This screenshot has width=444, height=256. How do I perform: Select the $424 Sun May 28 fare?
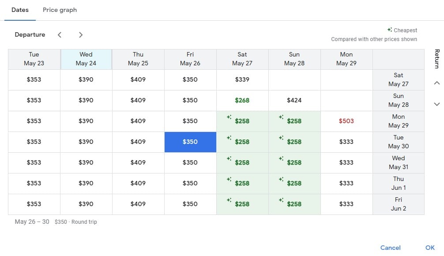294,101
